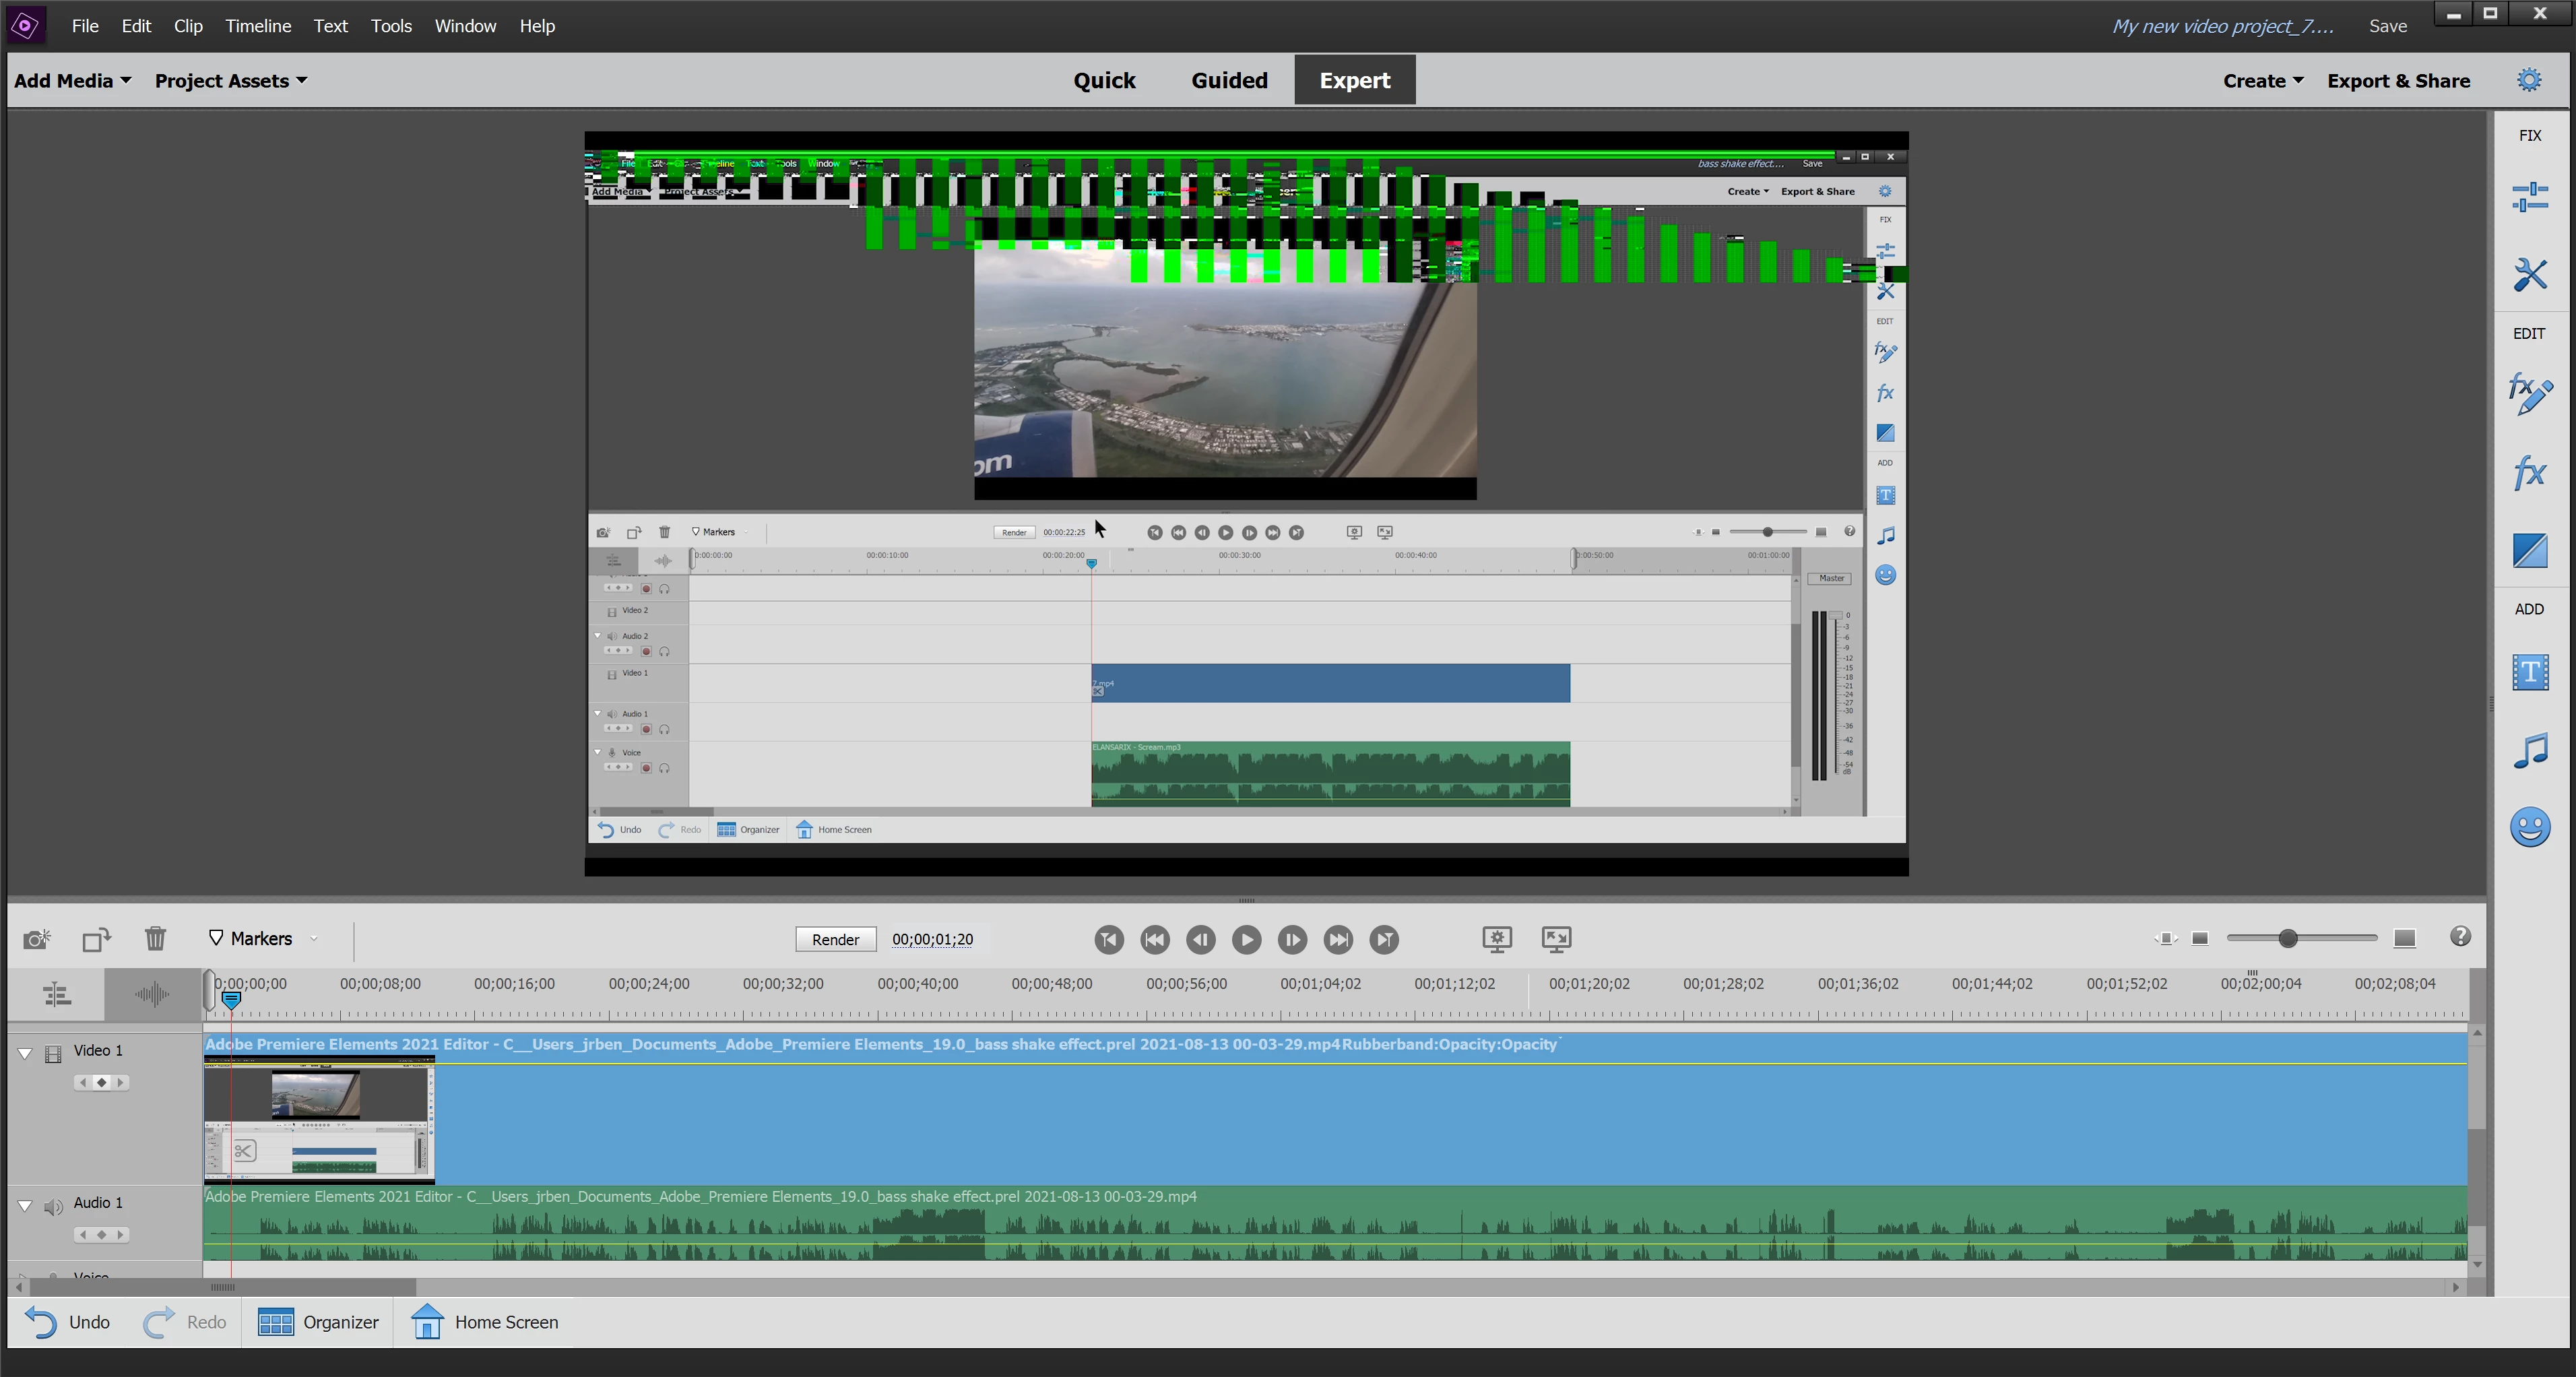This screenshot has height=1377, width=2576.
Task: Click the trash delete icon in timeline toolbar
Action: point(155,939)
